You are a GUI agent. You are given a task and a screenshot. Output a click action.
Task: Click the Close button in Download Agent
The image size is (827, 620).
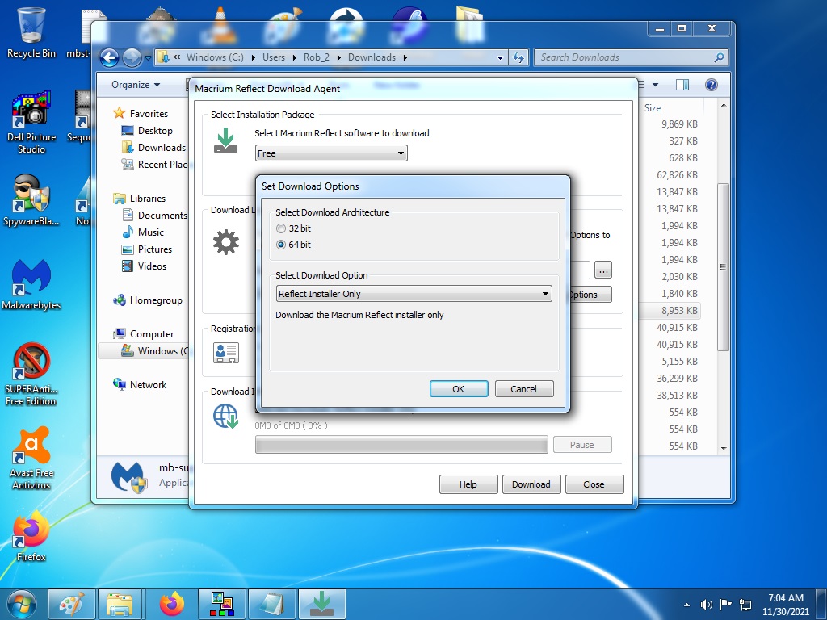click(594, 484)
